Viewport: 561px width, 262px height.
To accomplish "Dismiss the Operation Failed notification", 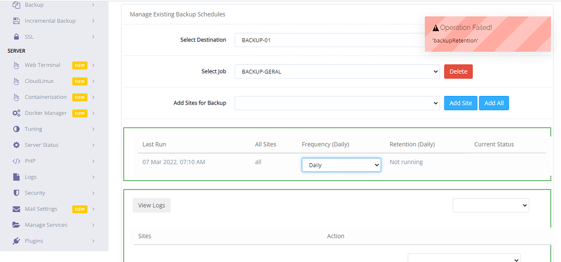I will (488, 34).
